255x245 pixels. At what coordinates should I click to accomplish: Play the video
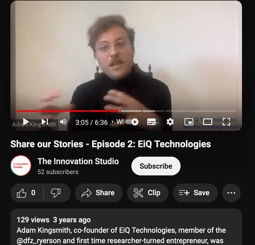pos(26,122)
